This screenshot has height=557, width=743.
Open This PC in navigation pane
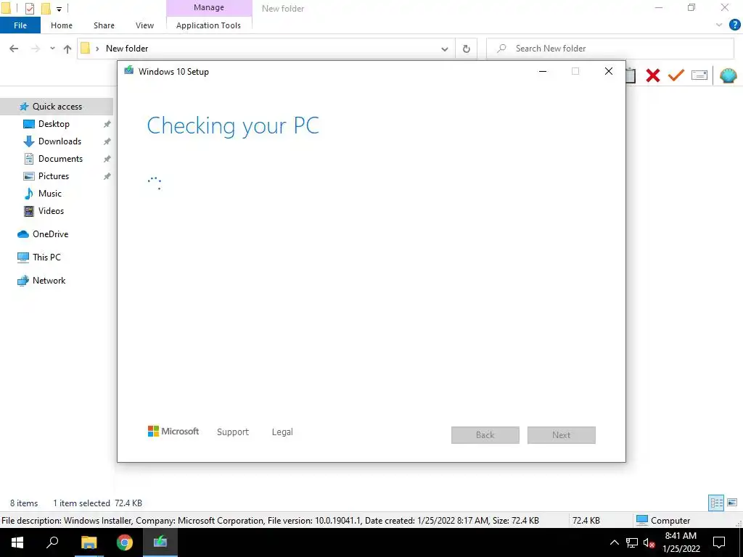46,257
